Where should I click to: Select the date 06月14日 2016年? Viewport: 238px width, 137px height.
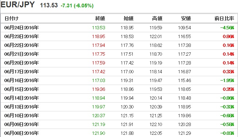[x=22, y=98]
